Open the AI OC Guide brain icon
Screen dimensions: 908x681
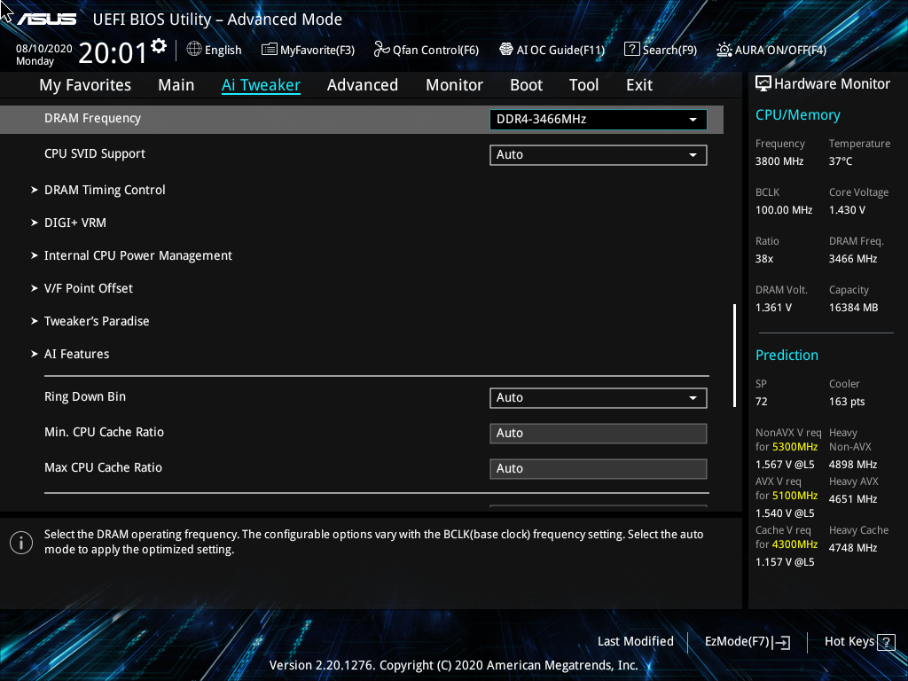pyautogui.click(x=506, y=50)
